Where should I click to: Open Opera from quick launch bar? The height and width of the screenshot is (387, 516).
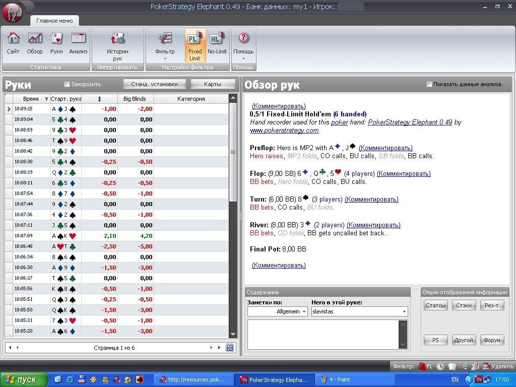(117, 379)
